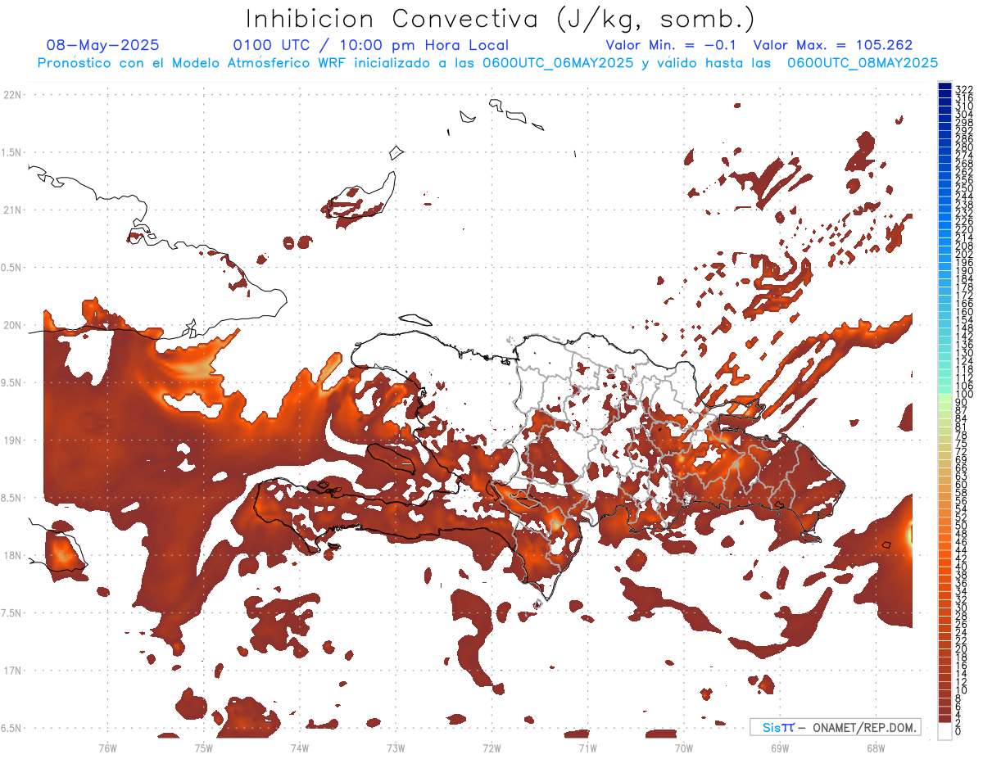The width and height of the screenshot is (983, 759).
Task: Click the 19N latitude label
Action: [12, 440]
